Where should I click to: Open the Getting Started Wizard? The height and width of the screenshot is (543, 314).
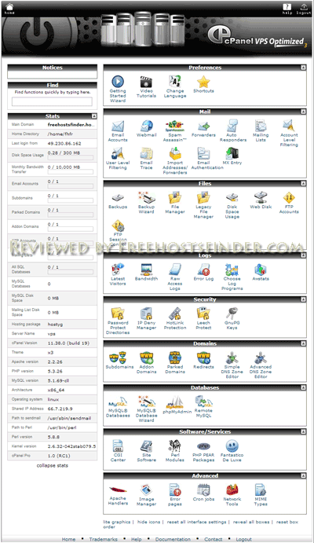point(118,89)
